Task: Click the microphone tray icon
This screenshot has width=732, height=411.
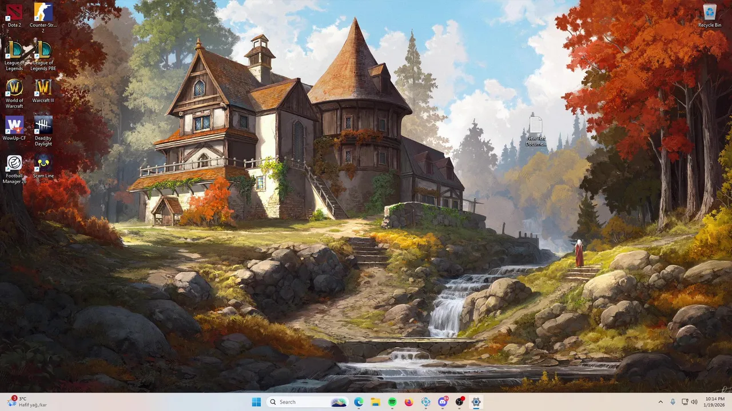Action: point(673,402)
